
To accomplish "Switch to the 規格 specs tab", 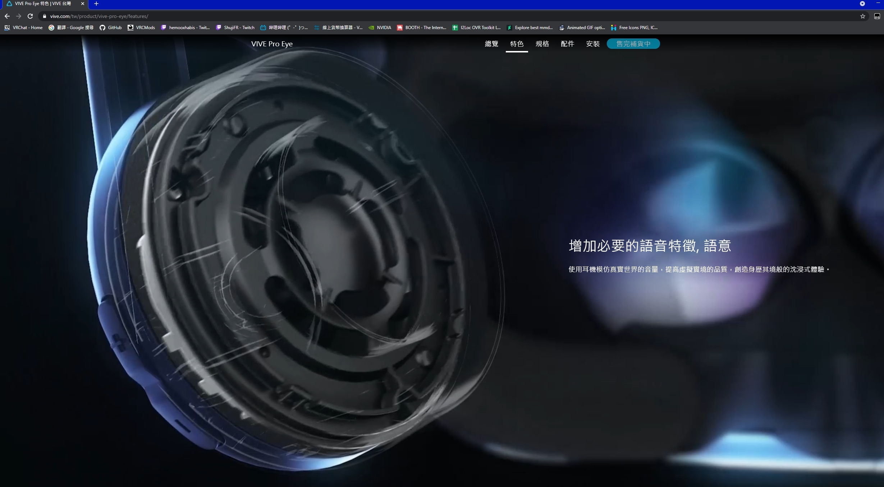I will point(542,44).
